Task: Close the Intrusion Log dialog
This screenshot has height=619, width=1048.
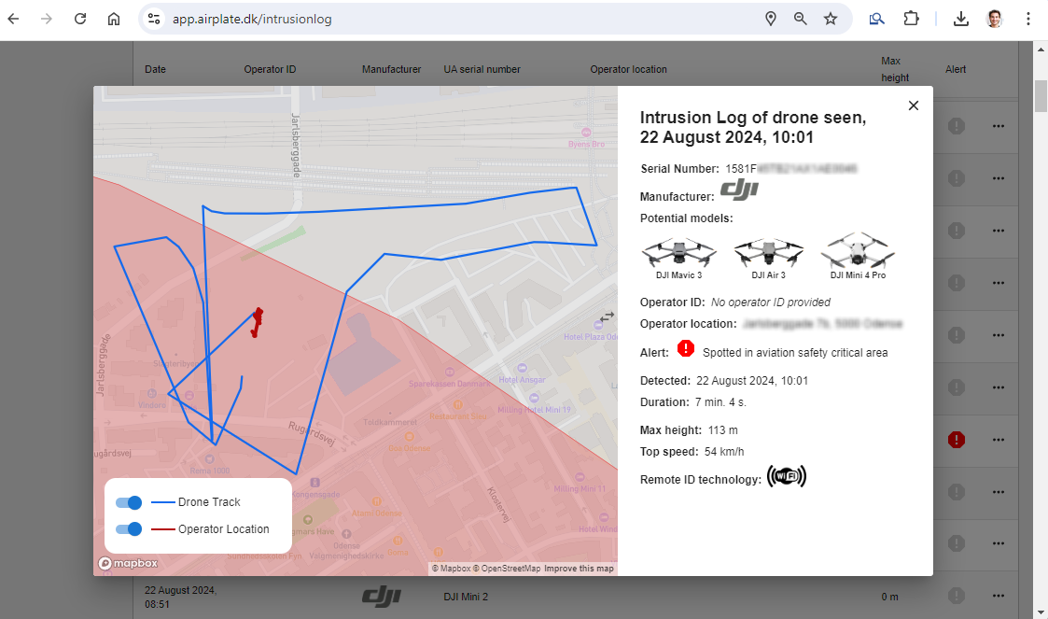Action: [x=913, y=106]
